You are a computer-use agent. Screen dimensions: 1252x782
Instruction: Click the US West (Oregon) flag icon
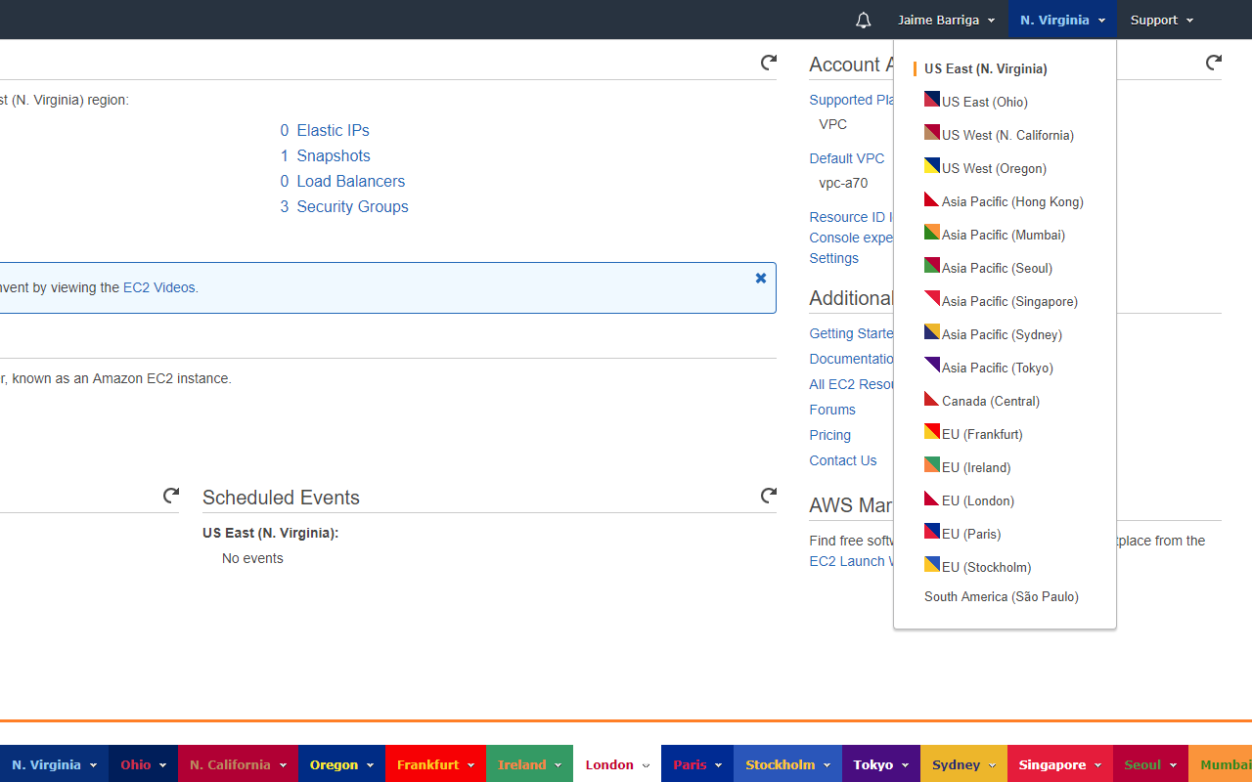tap(932, 166)
